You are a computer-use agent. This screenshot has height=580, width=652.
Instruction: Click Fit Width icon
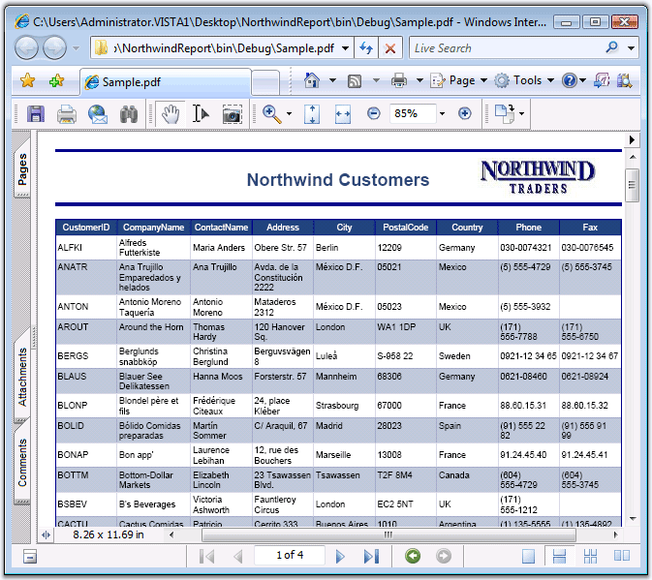click(342, 114)
